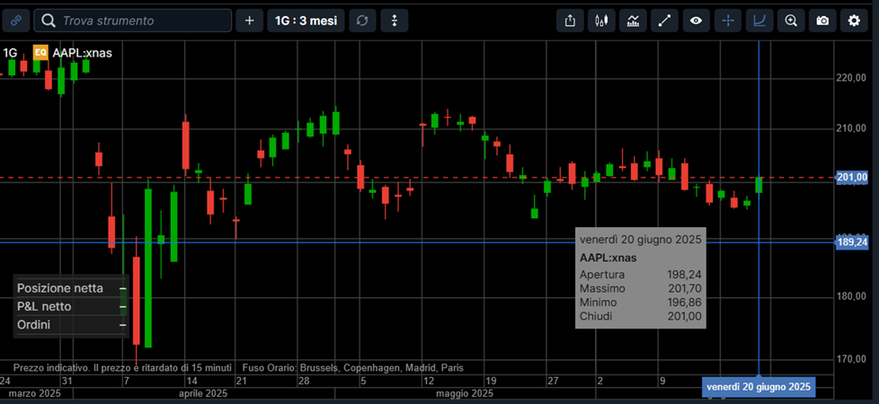The image size is (879, 404).
Task: Click the 180,00 price axis label
Action: pos(851,296)
